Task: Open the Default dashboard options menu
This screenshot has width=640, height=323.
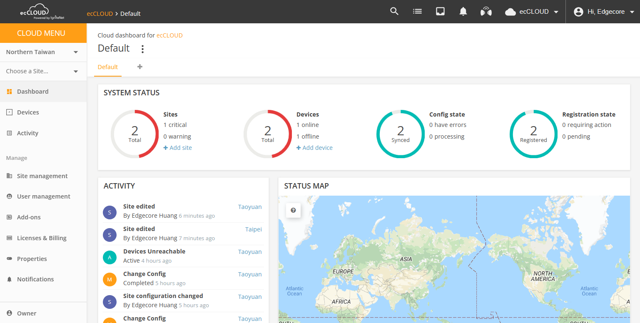Action: (x=142, y=49)
